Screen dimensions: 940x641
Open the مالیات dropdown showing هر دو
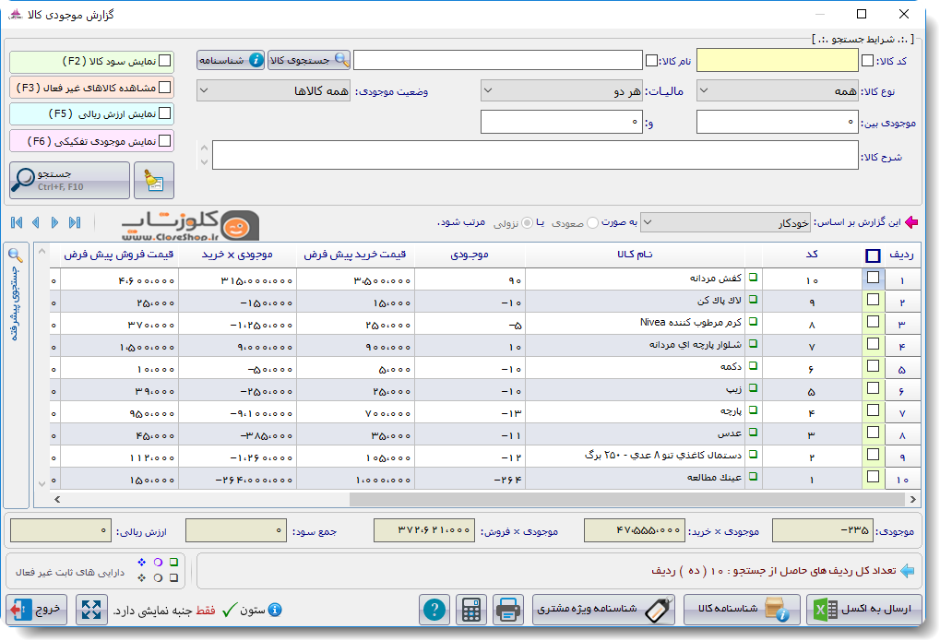(561, 91)
